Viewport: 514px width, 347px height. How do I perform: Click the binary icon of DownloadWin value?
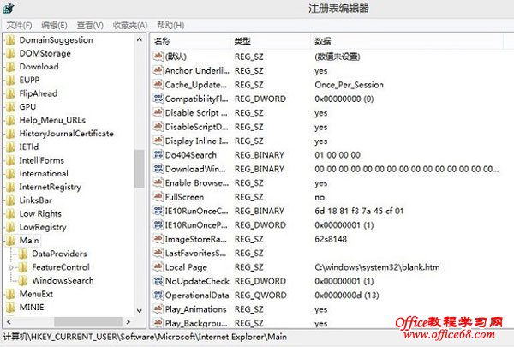[158, 169]
